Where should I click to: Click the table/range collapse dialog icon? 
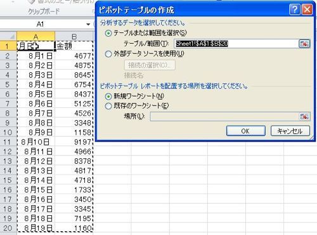point(304,44)
